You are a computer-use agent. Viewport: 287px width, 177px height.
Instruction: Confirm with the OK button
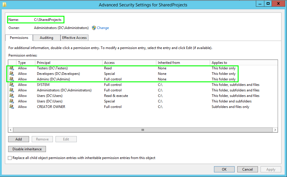pyautogui.click(x=224, y=169)
